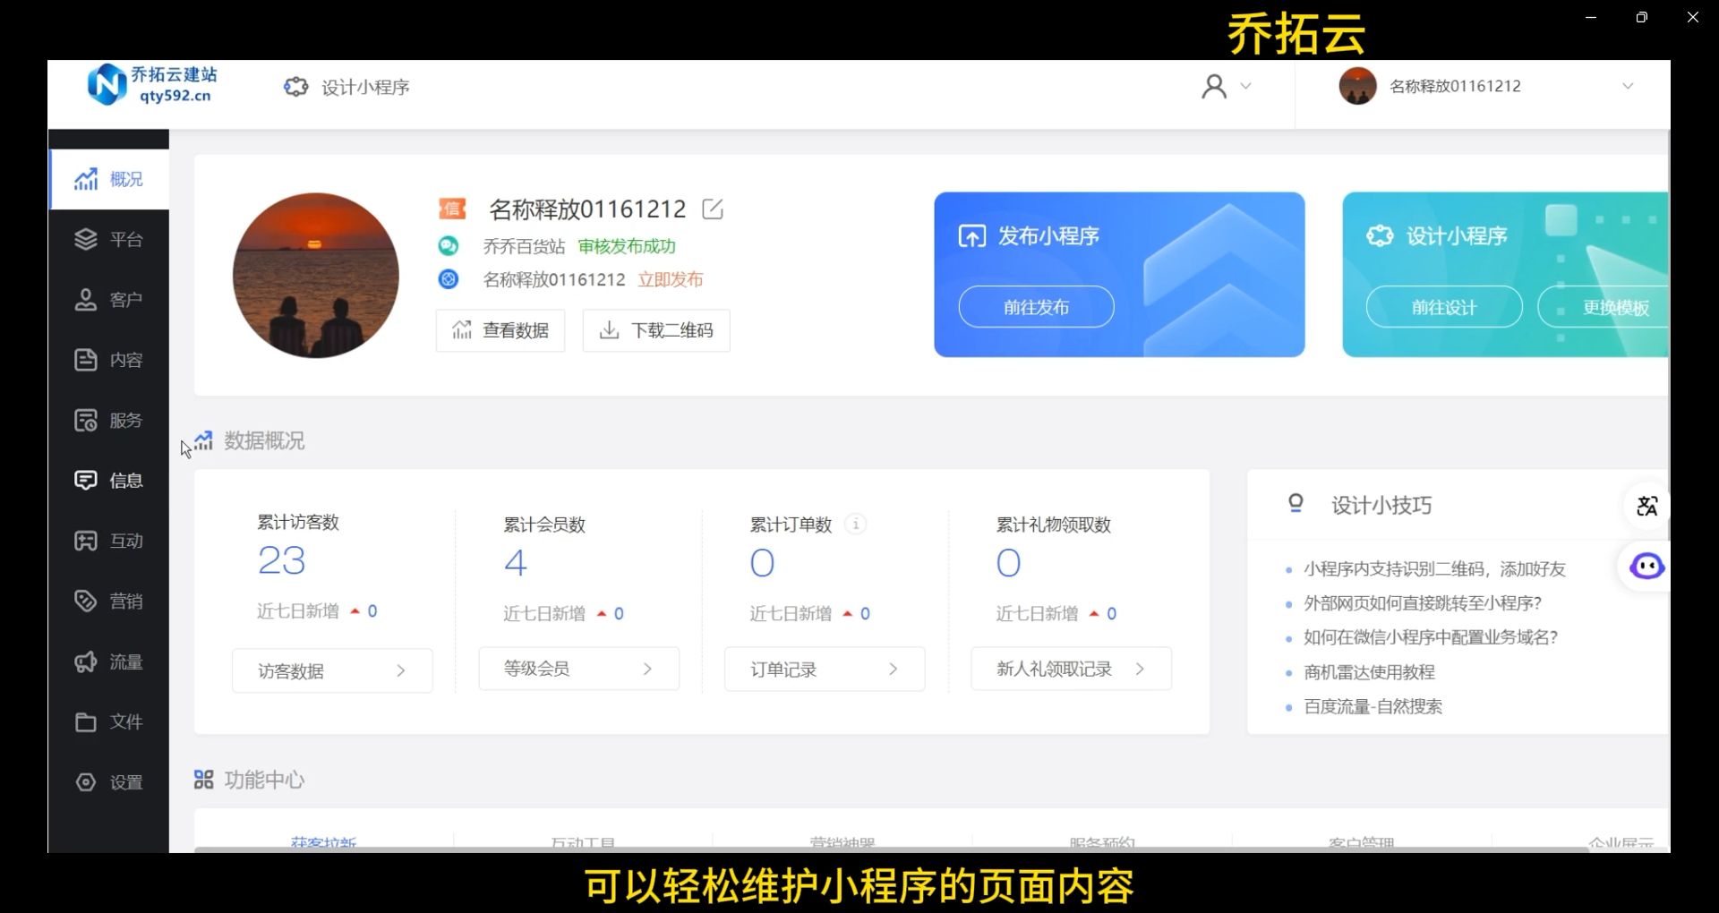The height and width of the screenshot is (913, 1719).
Task: Minimize the application window
Action: 1591,17
